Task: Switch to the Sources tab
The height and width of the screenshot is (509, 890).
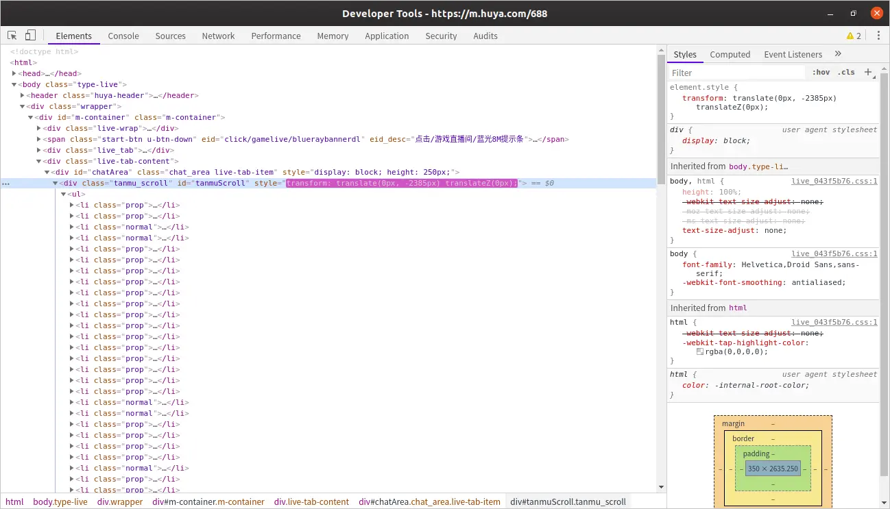Action: (x=170, y=36)
